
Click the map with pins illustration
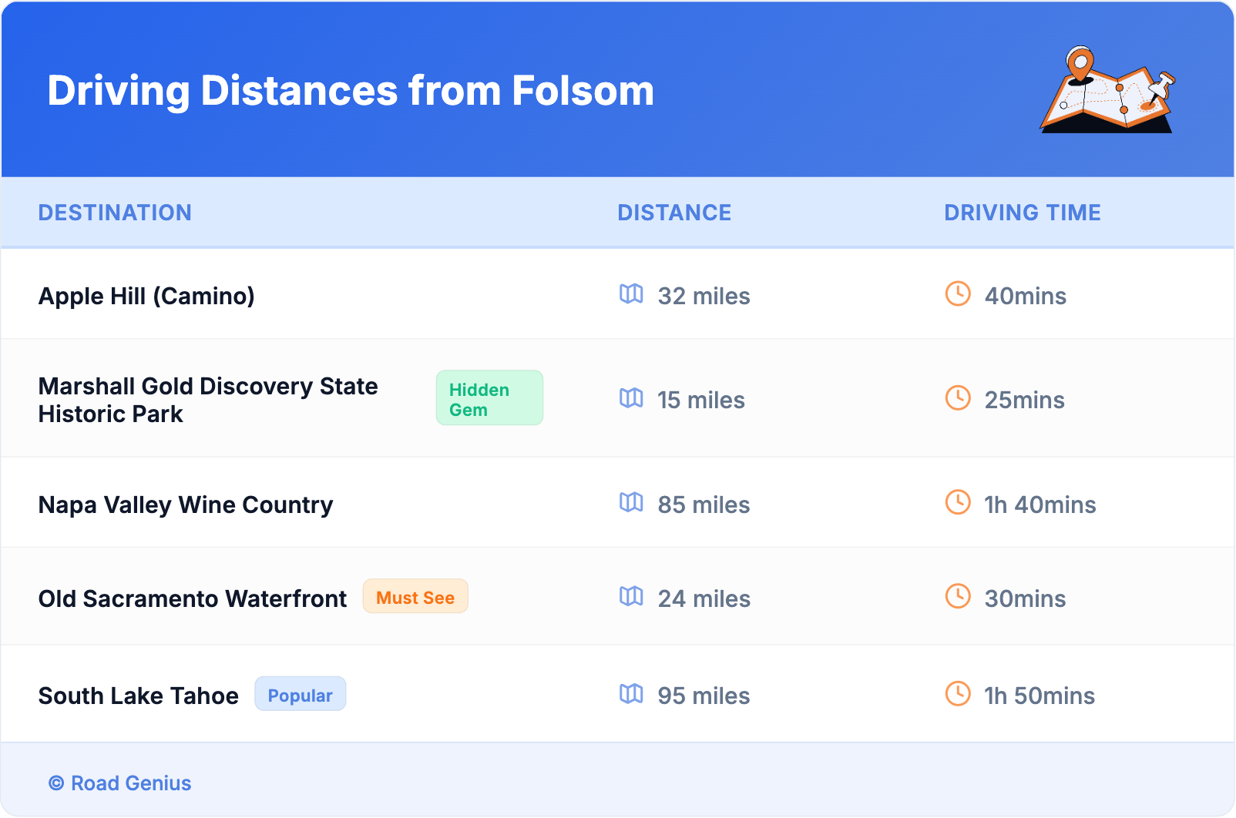coord(1107,90)
